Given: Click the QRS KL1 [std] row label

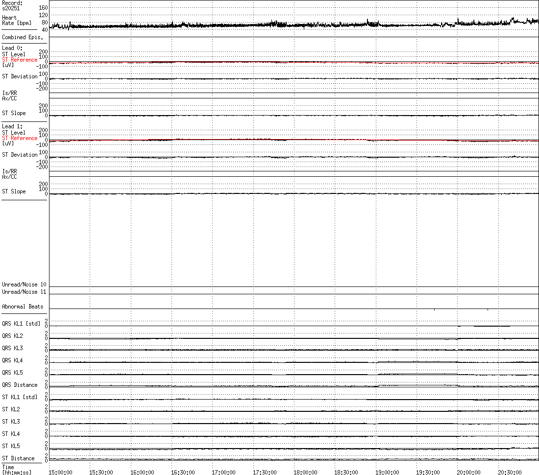Looking at the screenshot, I should click(x=21, y=323).
